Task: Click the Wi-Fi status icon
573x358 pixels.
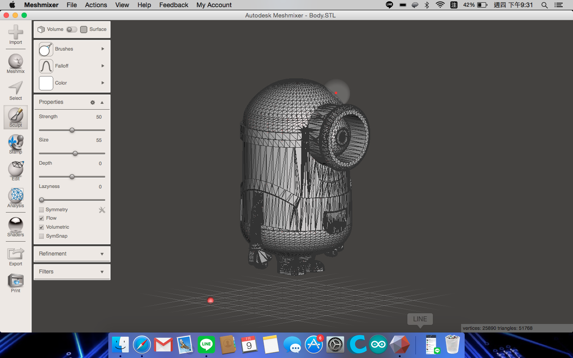Action: [440, 5]
